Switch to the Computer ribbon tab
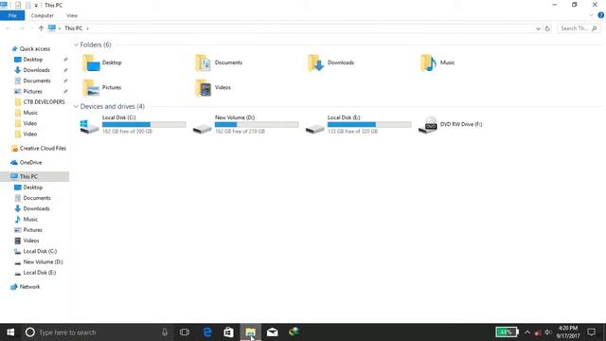This screenshot has height=341, width=606. pyautogui.click(x=42, y=15)
